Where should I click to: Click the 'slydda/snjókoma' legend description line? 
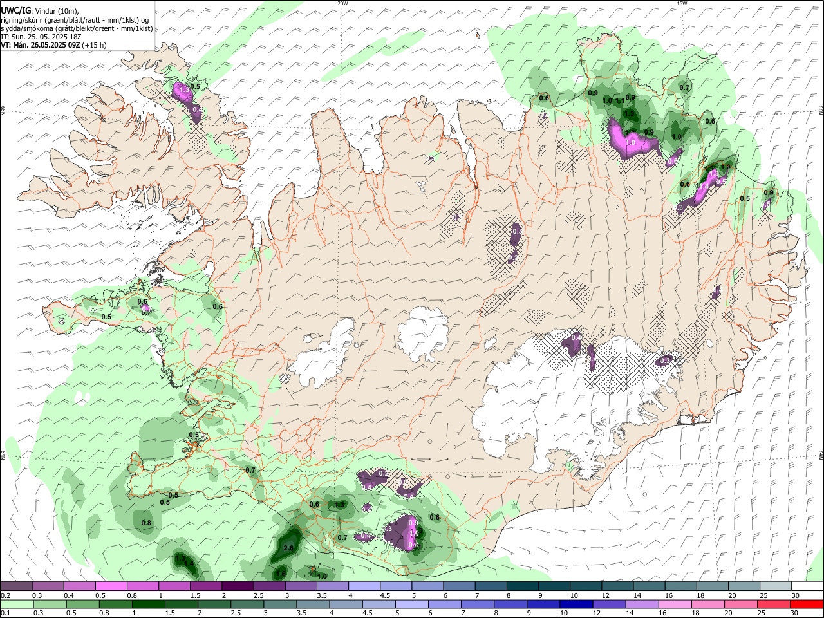tap(77, 28)
